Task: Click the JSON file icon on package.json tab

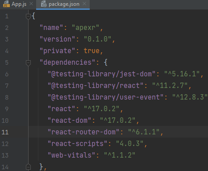Action: 44,4
